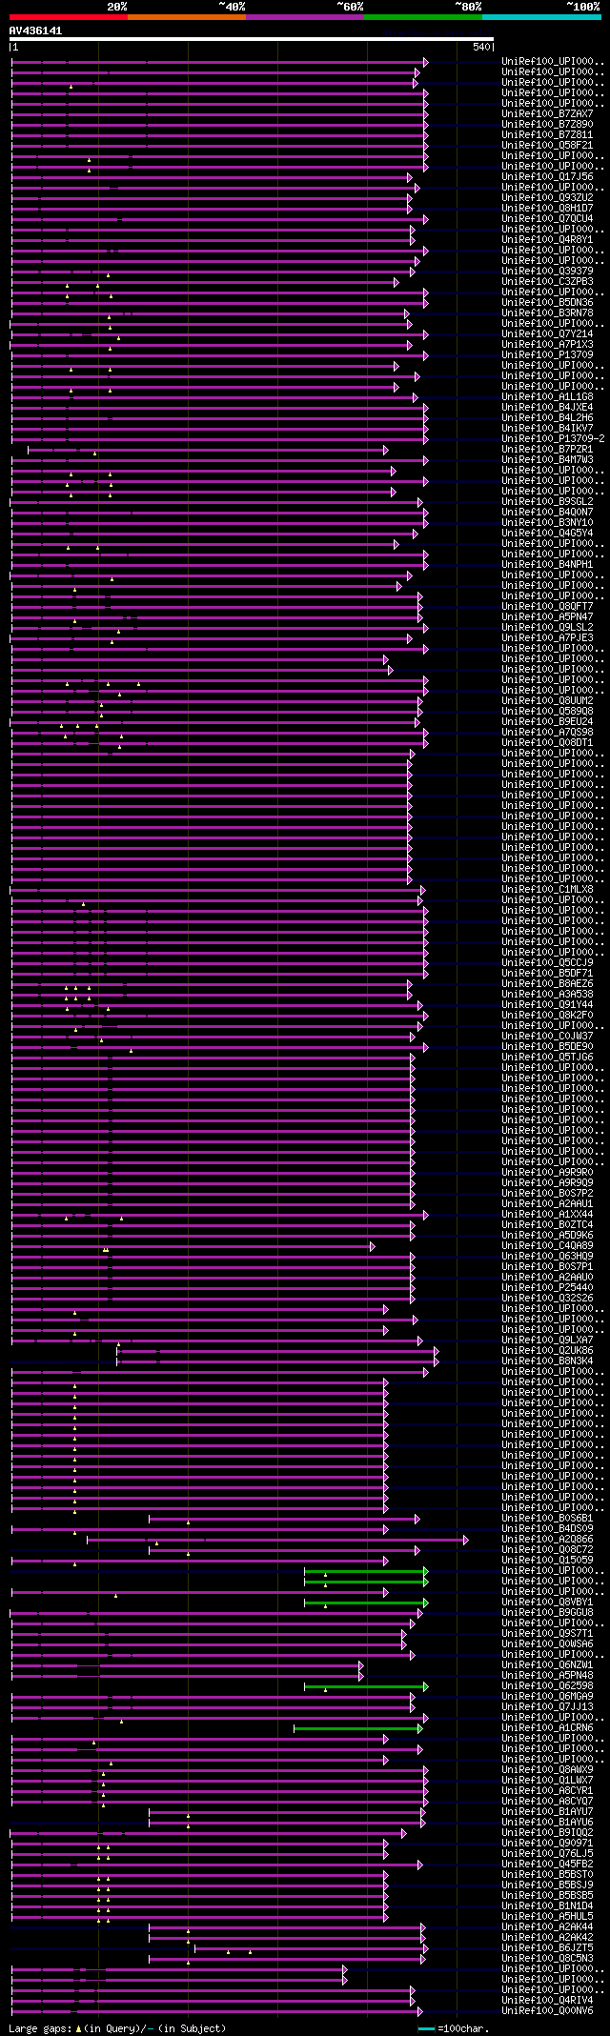Open the UniRef100_Q08DT1 hit label
This screenshot has height=2036, width=610.
[x=547, y=743]
